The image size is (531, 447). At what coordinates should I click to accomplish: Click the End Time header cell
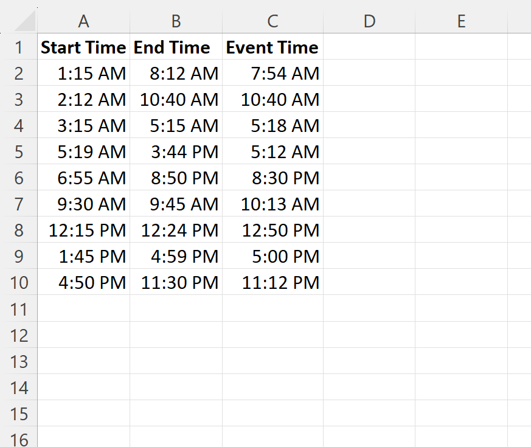click(x=176, y=47)
